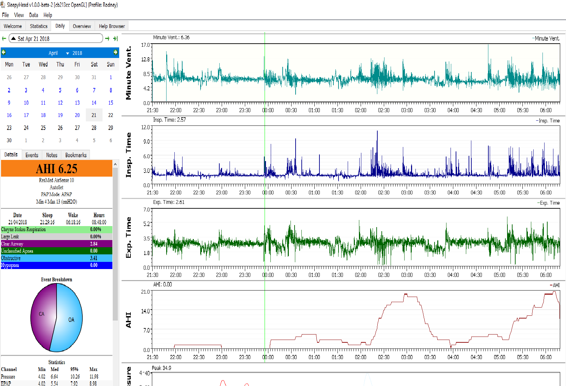Click the AHI 6.25 orange header

tap(57, 168)
